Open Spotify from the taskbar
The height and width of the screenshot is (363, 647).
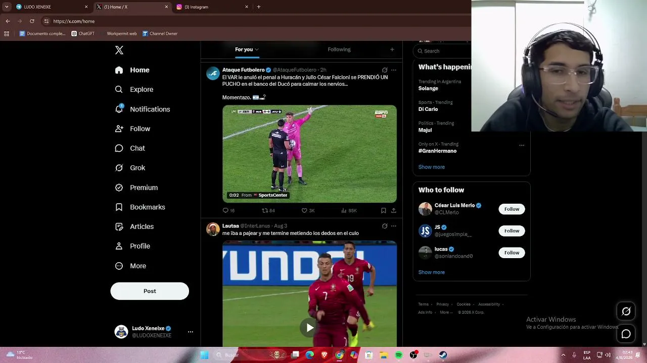click(x=399, y=355)
